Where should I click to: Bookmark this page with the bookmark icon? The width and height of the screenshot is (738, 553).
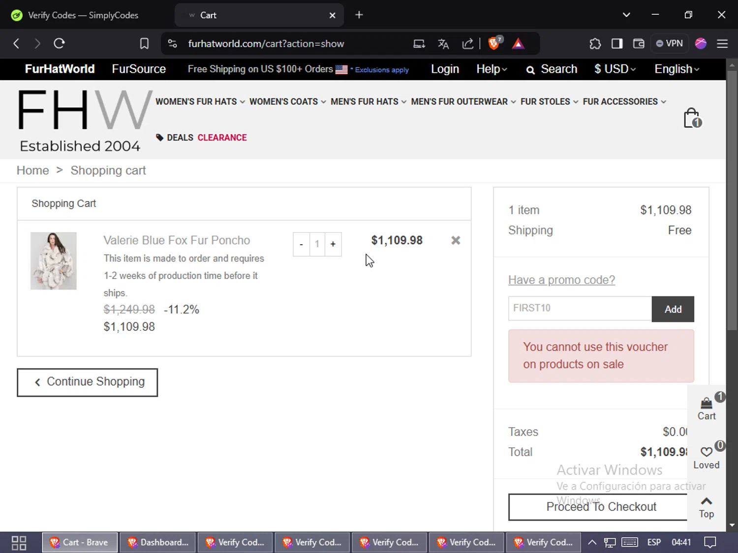[144, 43]
